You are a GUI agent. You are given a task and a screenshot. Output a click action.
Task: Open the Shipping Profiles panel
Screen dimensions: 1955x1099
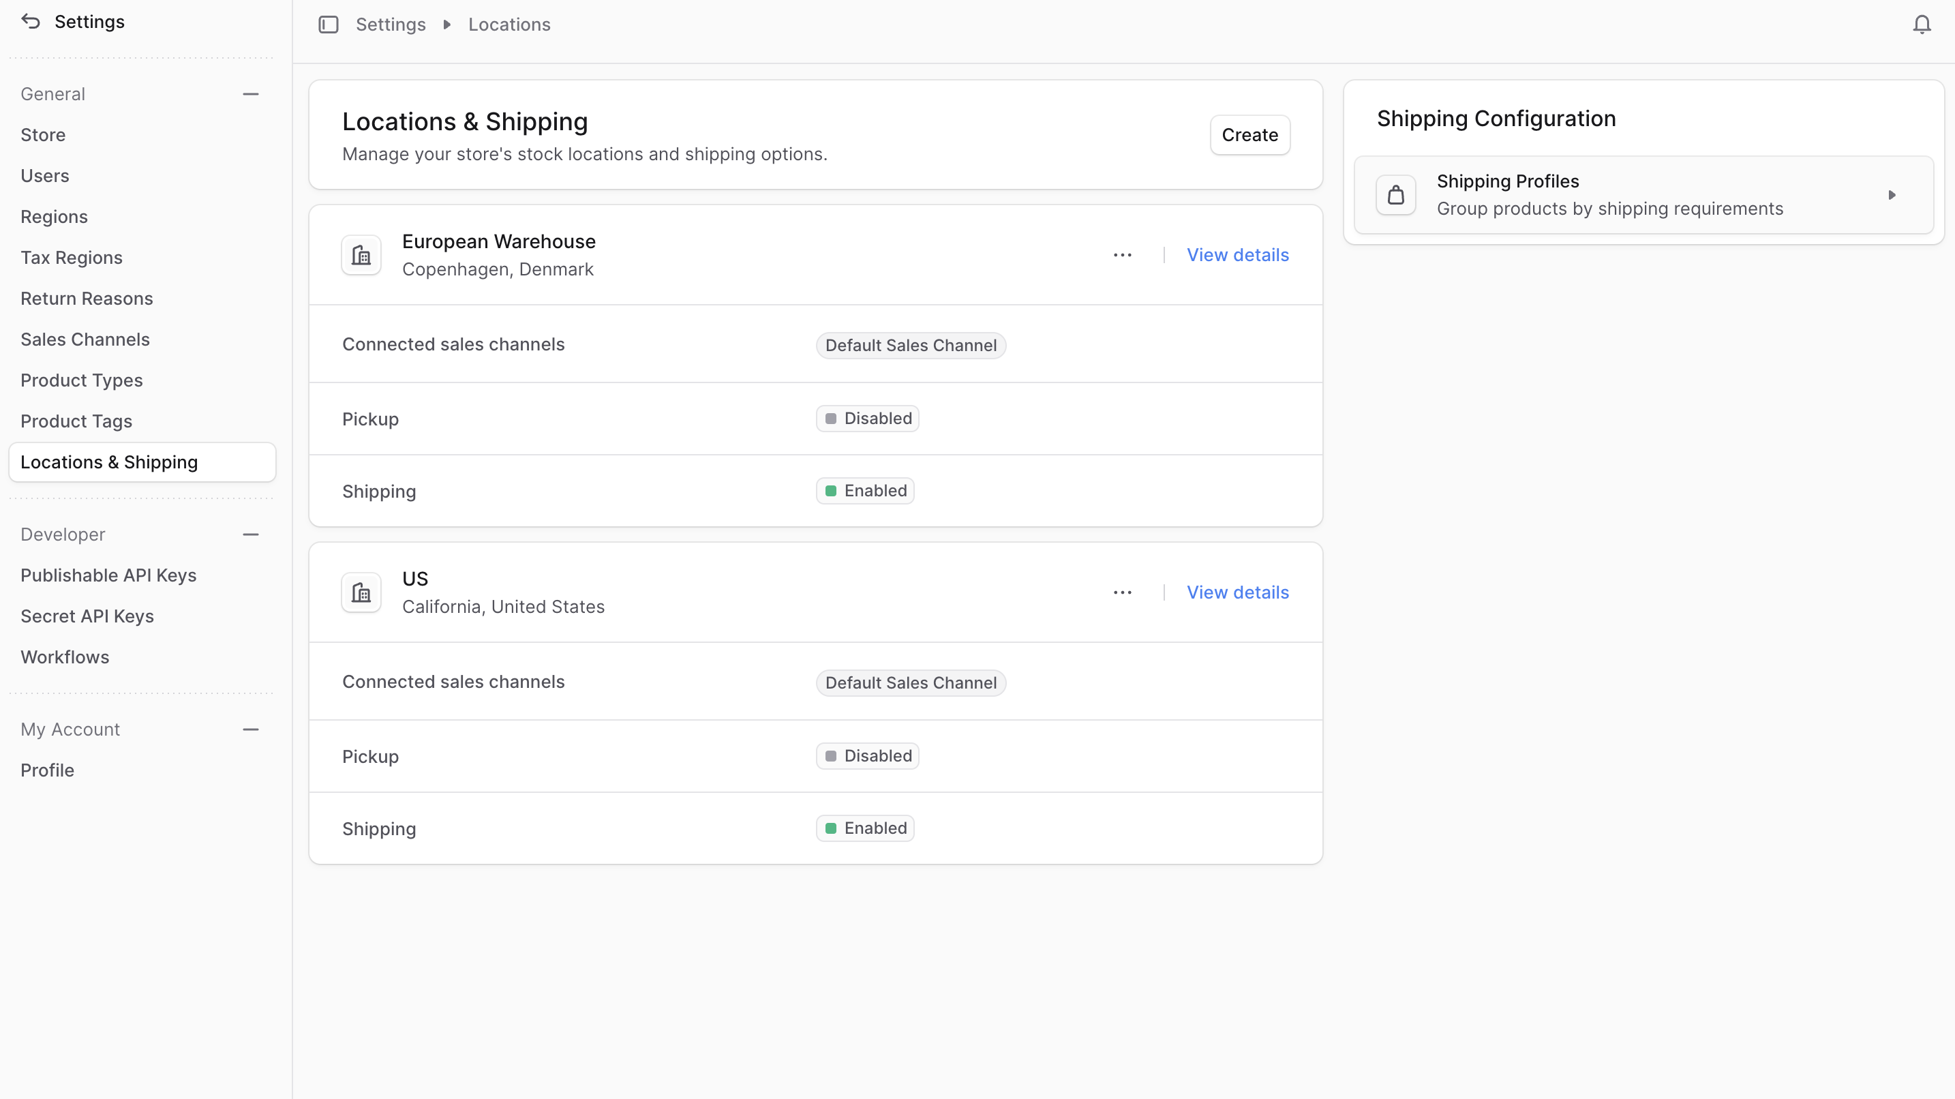[1643, 194]
